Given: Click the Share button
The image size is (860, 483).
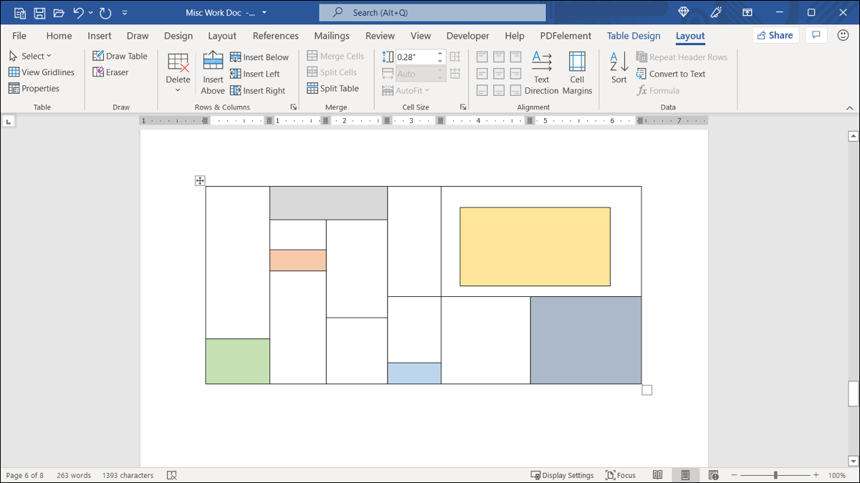Looking at the screenshot, I should pos(774,35).
